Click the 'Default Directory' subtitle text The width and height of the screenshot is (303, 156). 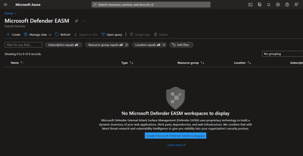click(15, 26)
